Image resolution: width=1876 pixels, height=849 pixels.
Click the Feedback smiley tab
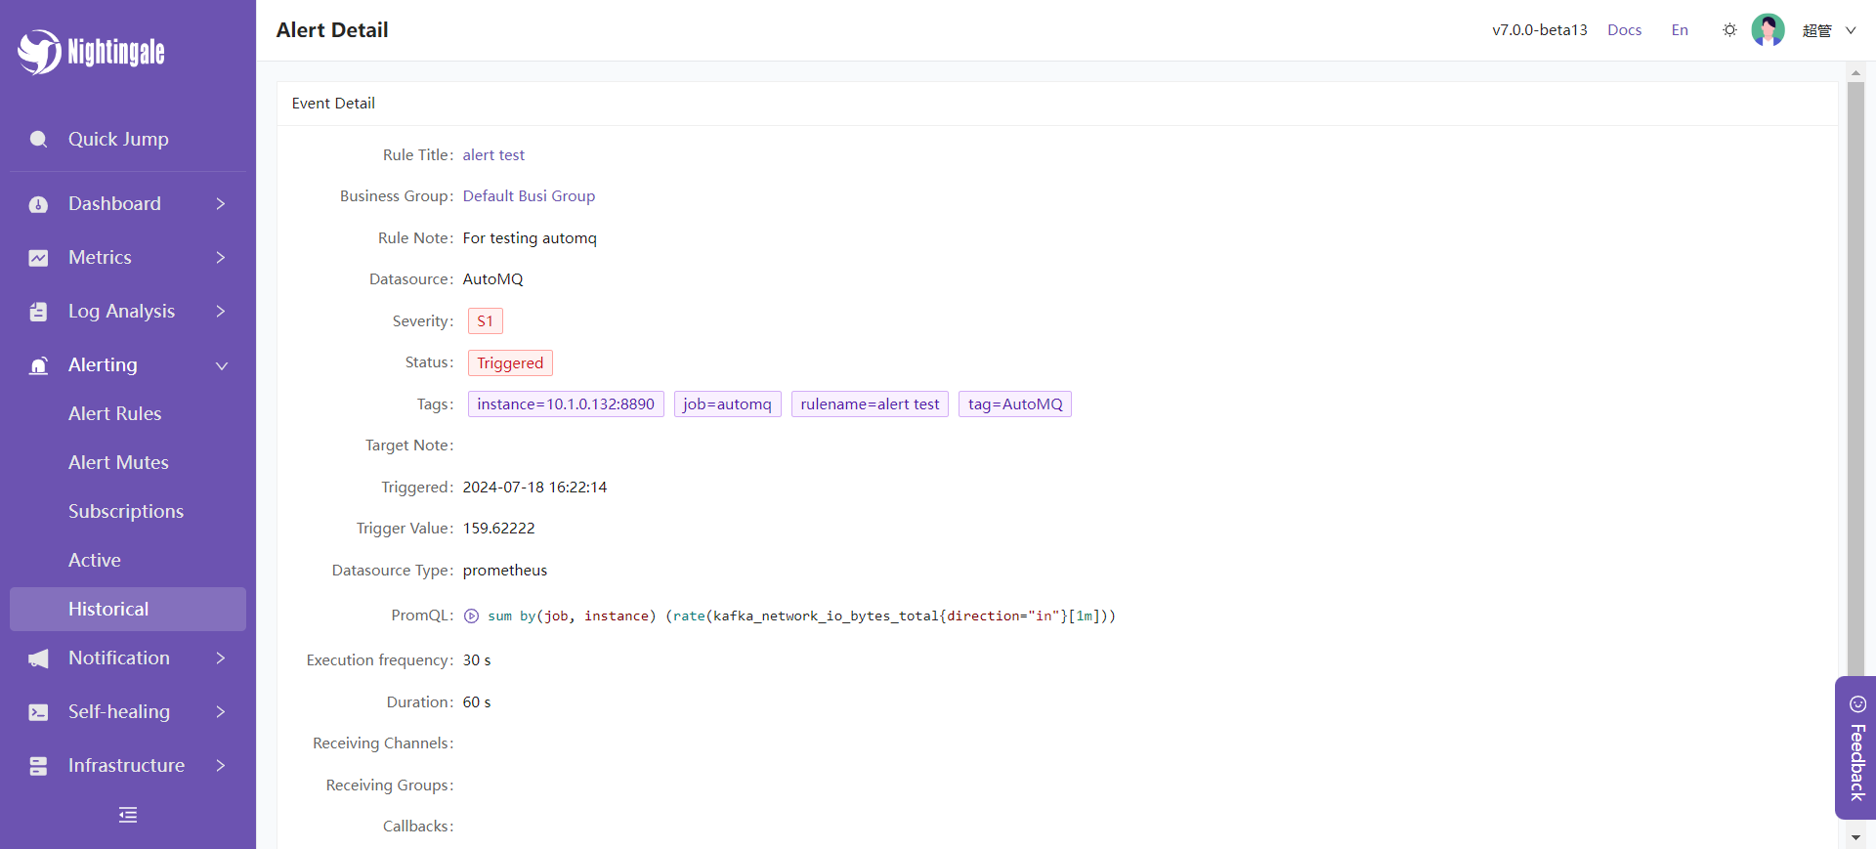(1856, 747)
